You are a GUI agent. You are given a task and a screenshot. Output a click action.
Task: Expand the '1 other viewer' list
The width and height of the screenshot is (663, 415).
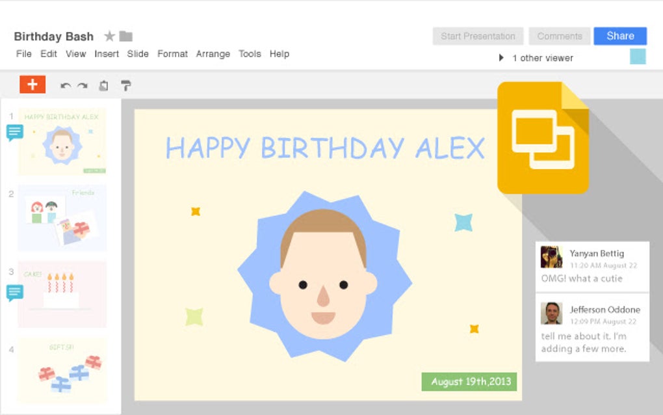[x=501, y=57]
